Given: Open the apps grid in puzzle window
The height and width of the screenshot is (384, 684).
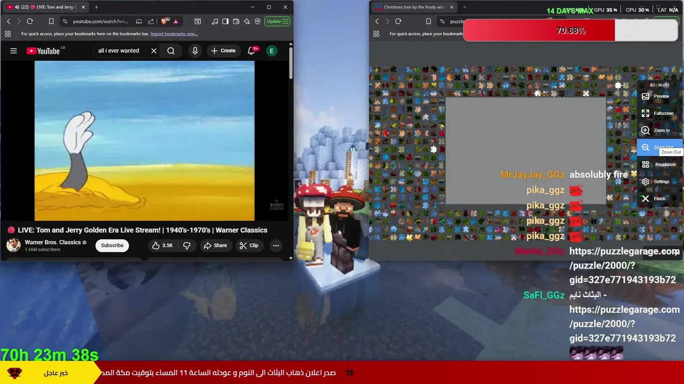Looking at the screenshot, I should click(x=376, y=34).
